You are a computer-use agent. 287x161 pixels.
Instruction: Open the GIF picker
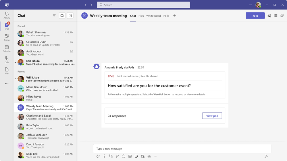click(x=130, y=156)
